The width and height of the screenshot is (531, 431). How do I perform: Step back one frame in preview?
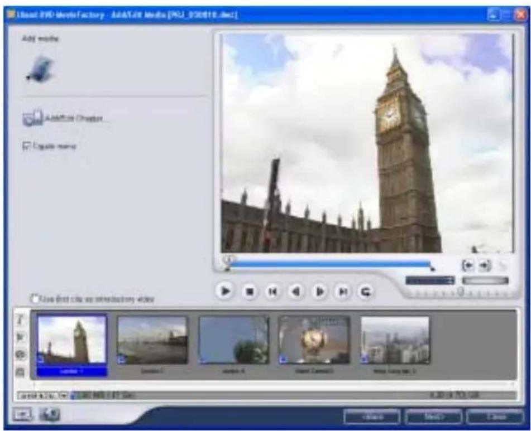point(296,292)
